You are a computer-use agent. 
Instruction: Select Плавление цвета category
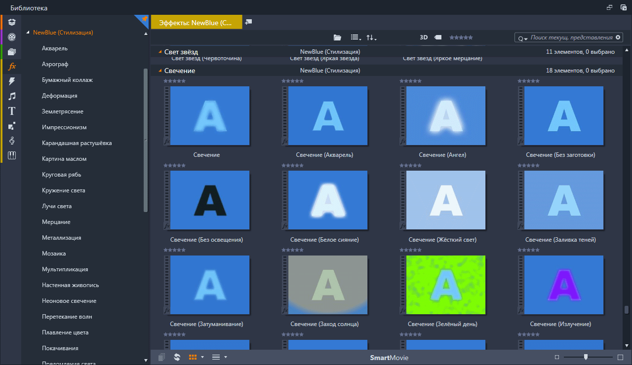point(65,332)
